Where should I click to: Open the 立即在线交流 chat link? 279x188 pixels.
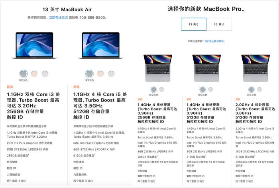point(58,18)
